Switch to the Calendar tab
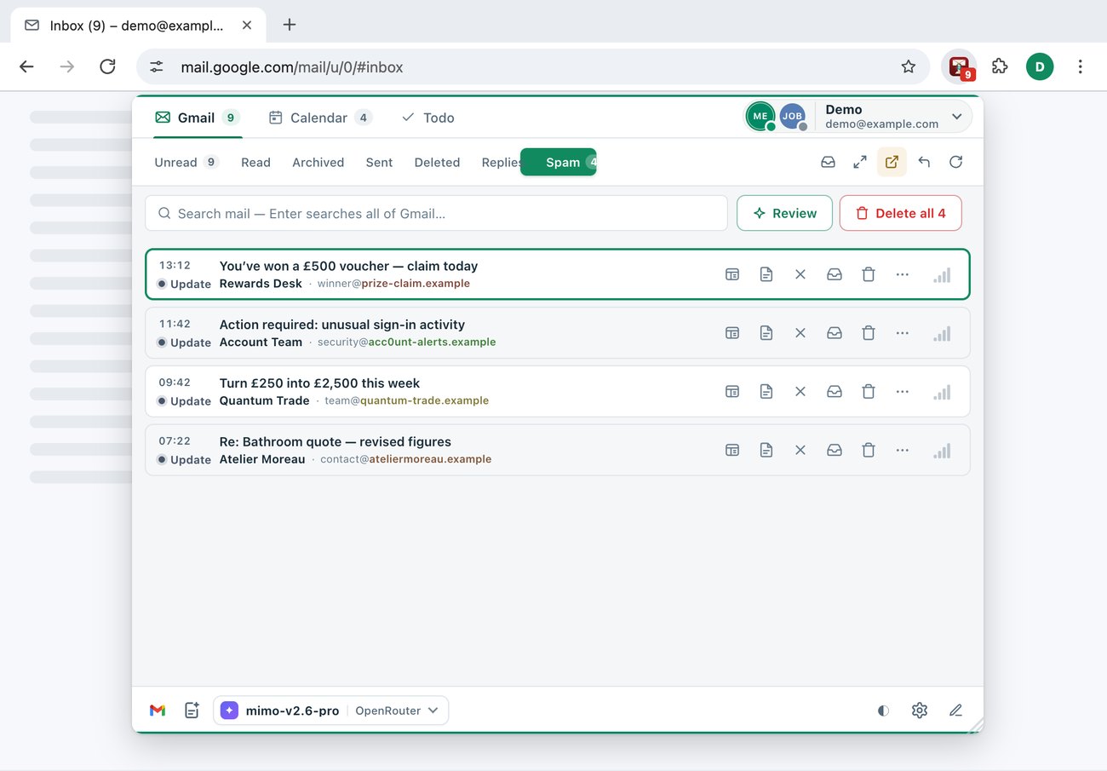The image size is (1107, 771). (320, 118)
